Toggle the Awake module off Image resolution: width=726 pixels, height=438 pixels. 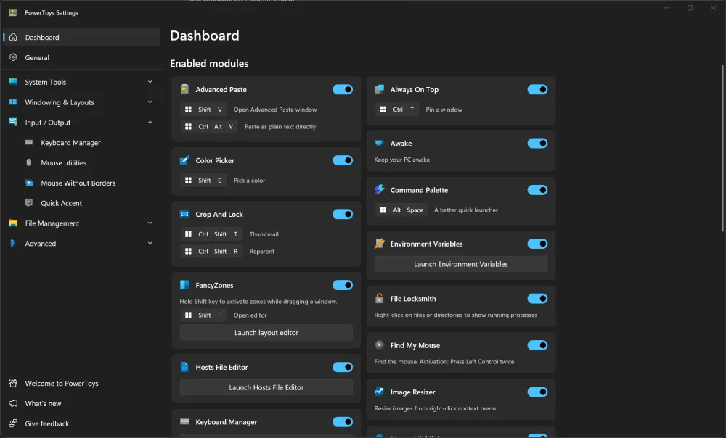[537, 144]
